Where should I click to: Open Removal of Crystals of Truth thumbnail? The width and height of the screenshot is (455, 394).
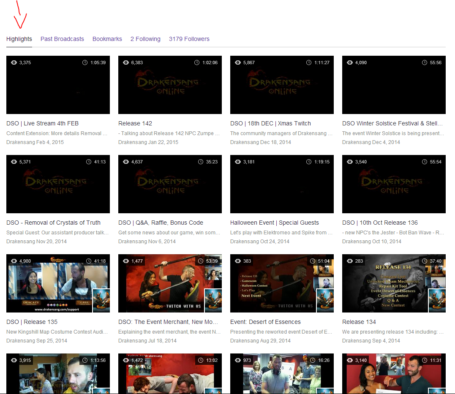(58, 184)
